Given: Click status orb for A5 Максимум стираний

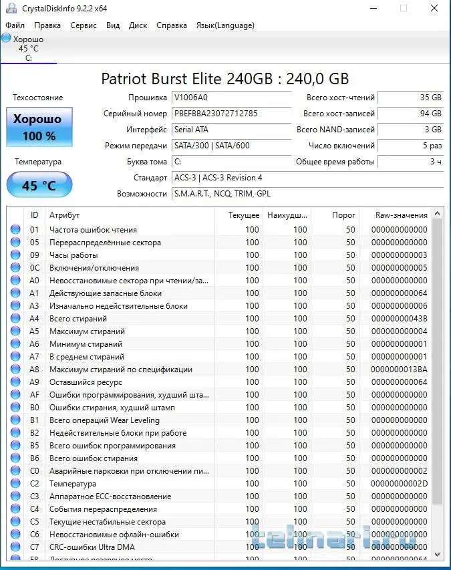Looking at the screenshot, I should click(15, 331).
